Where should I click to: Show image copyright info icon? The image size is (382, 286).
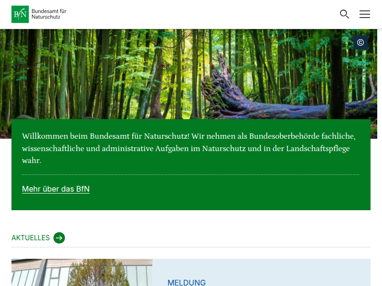coord(361,42)
